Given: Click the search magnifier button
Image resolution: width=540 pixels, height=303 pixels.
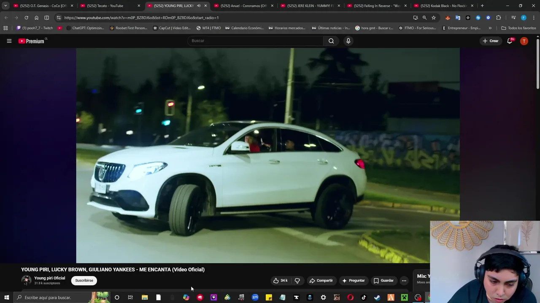Looking at the screenshot, I should tap(331, 41).
